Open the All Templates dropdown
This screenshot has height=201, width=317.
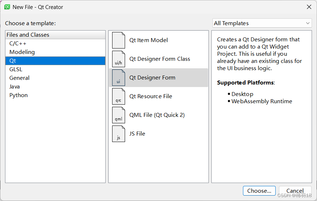(262, 23)
